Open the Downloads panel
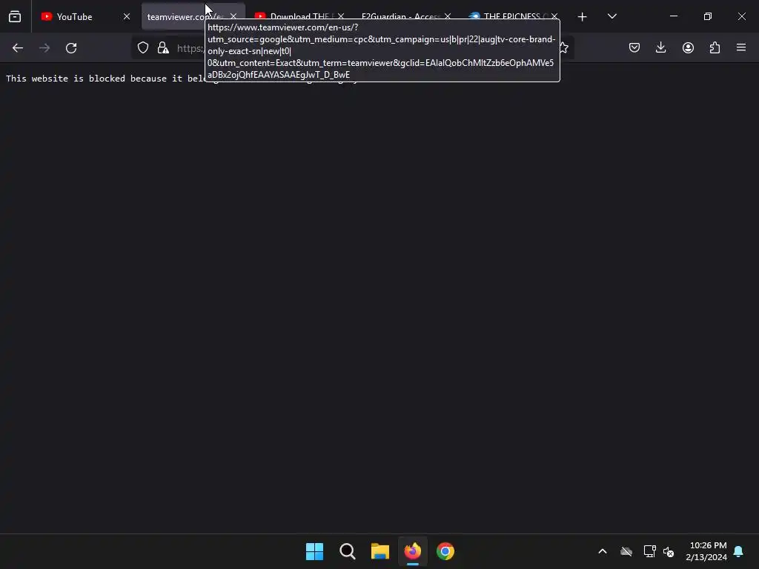This screenshot has height=569, width=759. 660,47
